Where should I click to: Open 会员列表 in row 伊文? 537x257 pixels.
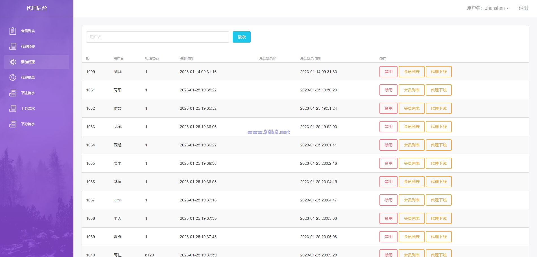(x=412, y=108)
